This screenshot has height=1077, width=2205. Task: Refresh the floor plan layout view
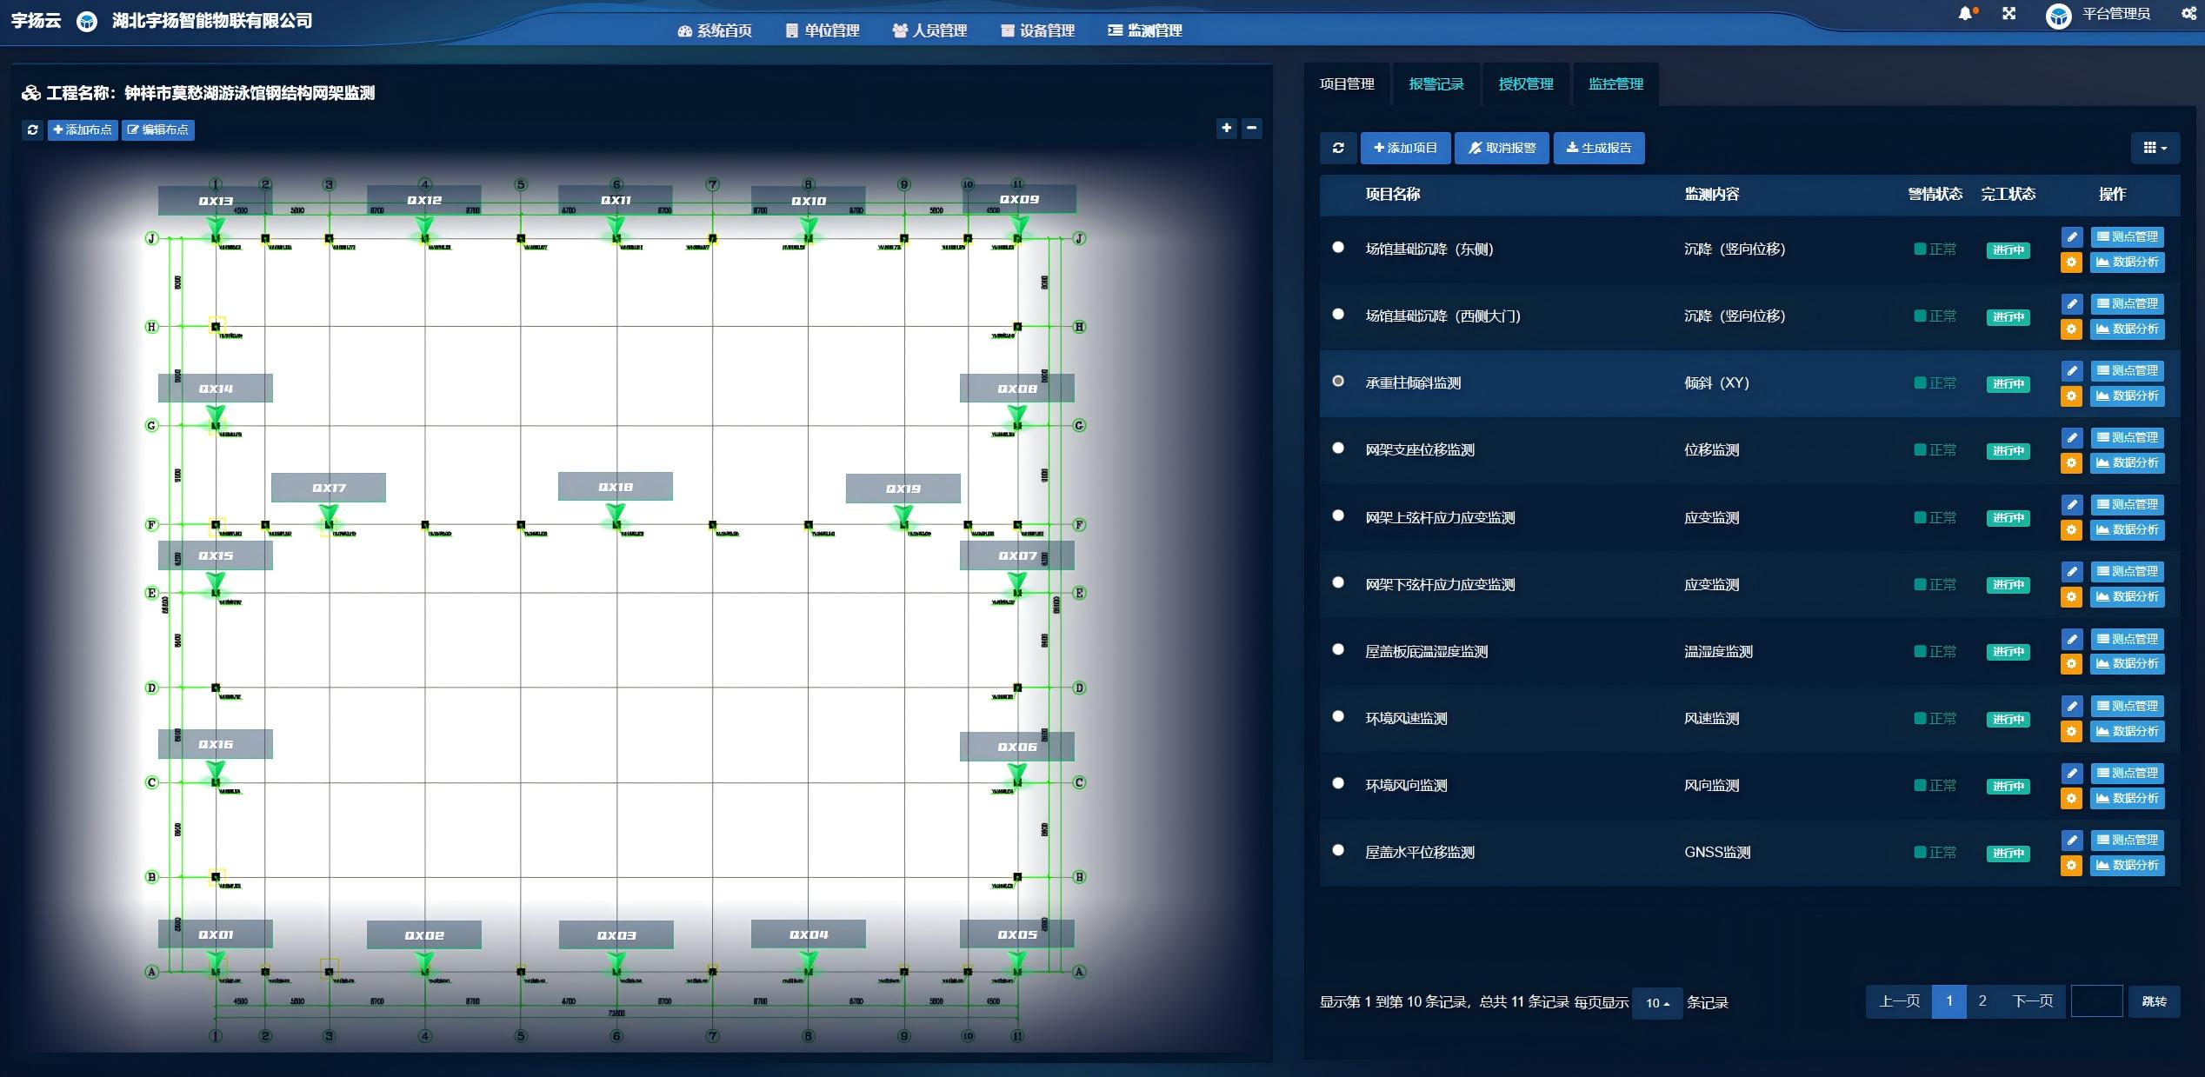point(33,130)
